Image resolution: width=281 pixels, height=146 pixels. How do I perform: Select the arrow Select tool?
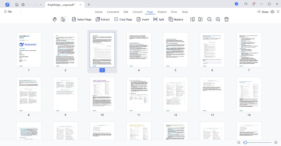click(x=63, y=19)
